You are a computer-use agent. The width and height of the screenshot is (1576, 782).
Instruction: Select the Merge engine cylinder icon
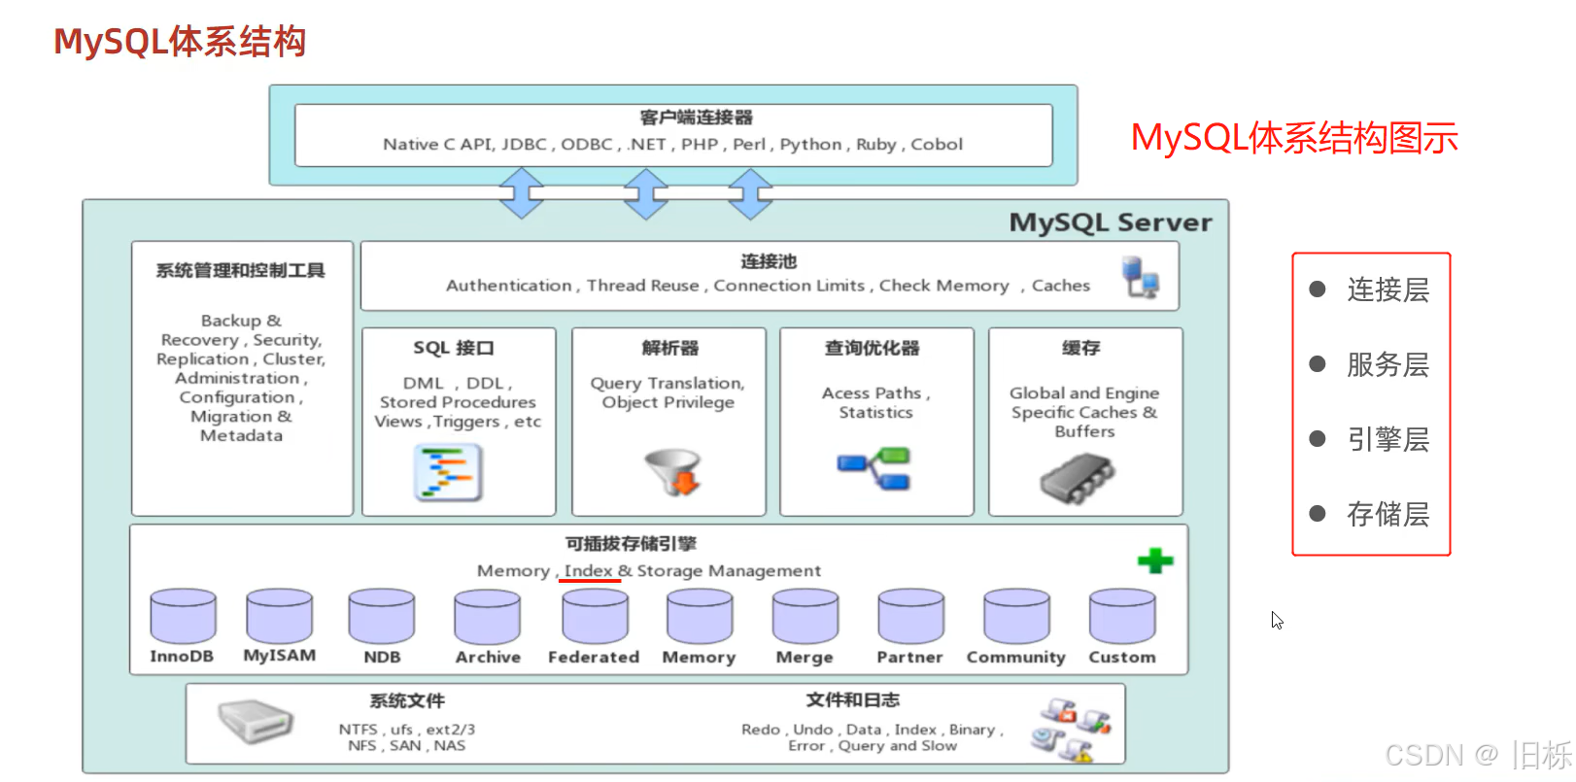pyautogui.click(x=805, y=617)
